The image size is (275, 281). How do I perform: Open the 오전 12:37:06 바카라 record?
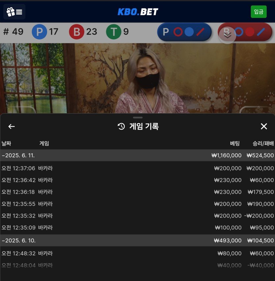pyautogui.click(x=137, y=168)
